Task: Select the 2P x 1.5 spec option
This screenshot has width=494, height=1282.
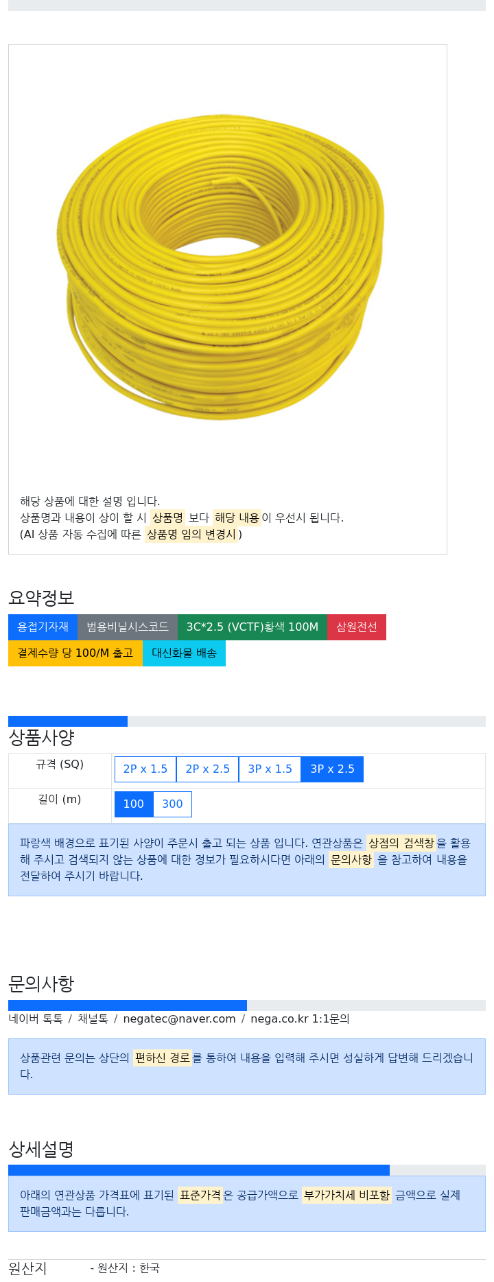Action: [145, 769]
